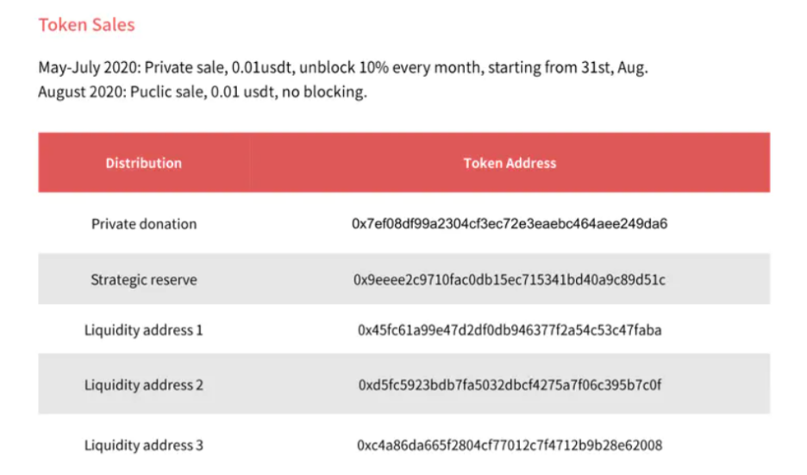Open the 0x45fc61a99e47 token address

point(510,330)
